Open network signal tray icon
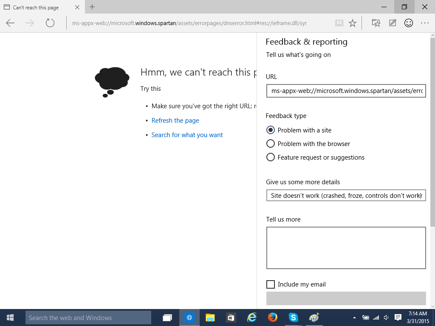This screenshot has height=326, width=435. pyautogui.click(x=376, y=318)
